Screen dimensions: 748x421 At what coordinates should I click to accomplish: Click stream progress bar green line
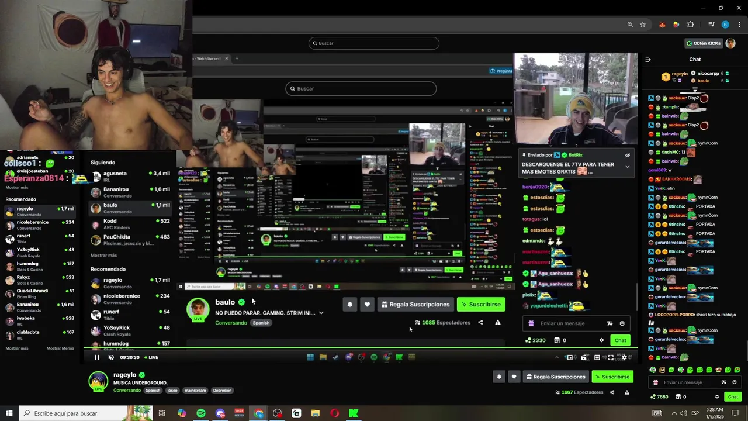[x=362, y=348]
